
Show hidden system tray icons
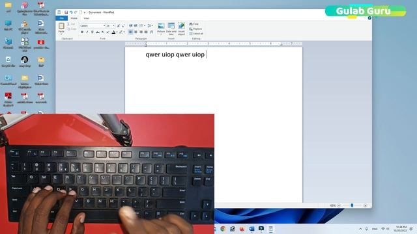click(360, 229)
